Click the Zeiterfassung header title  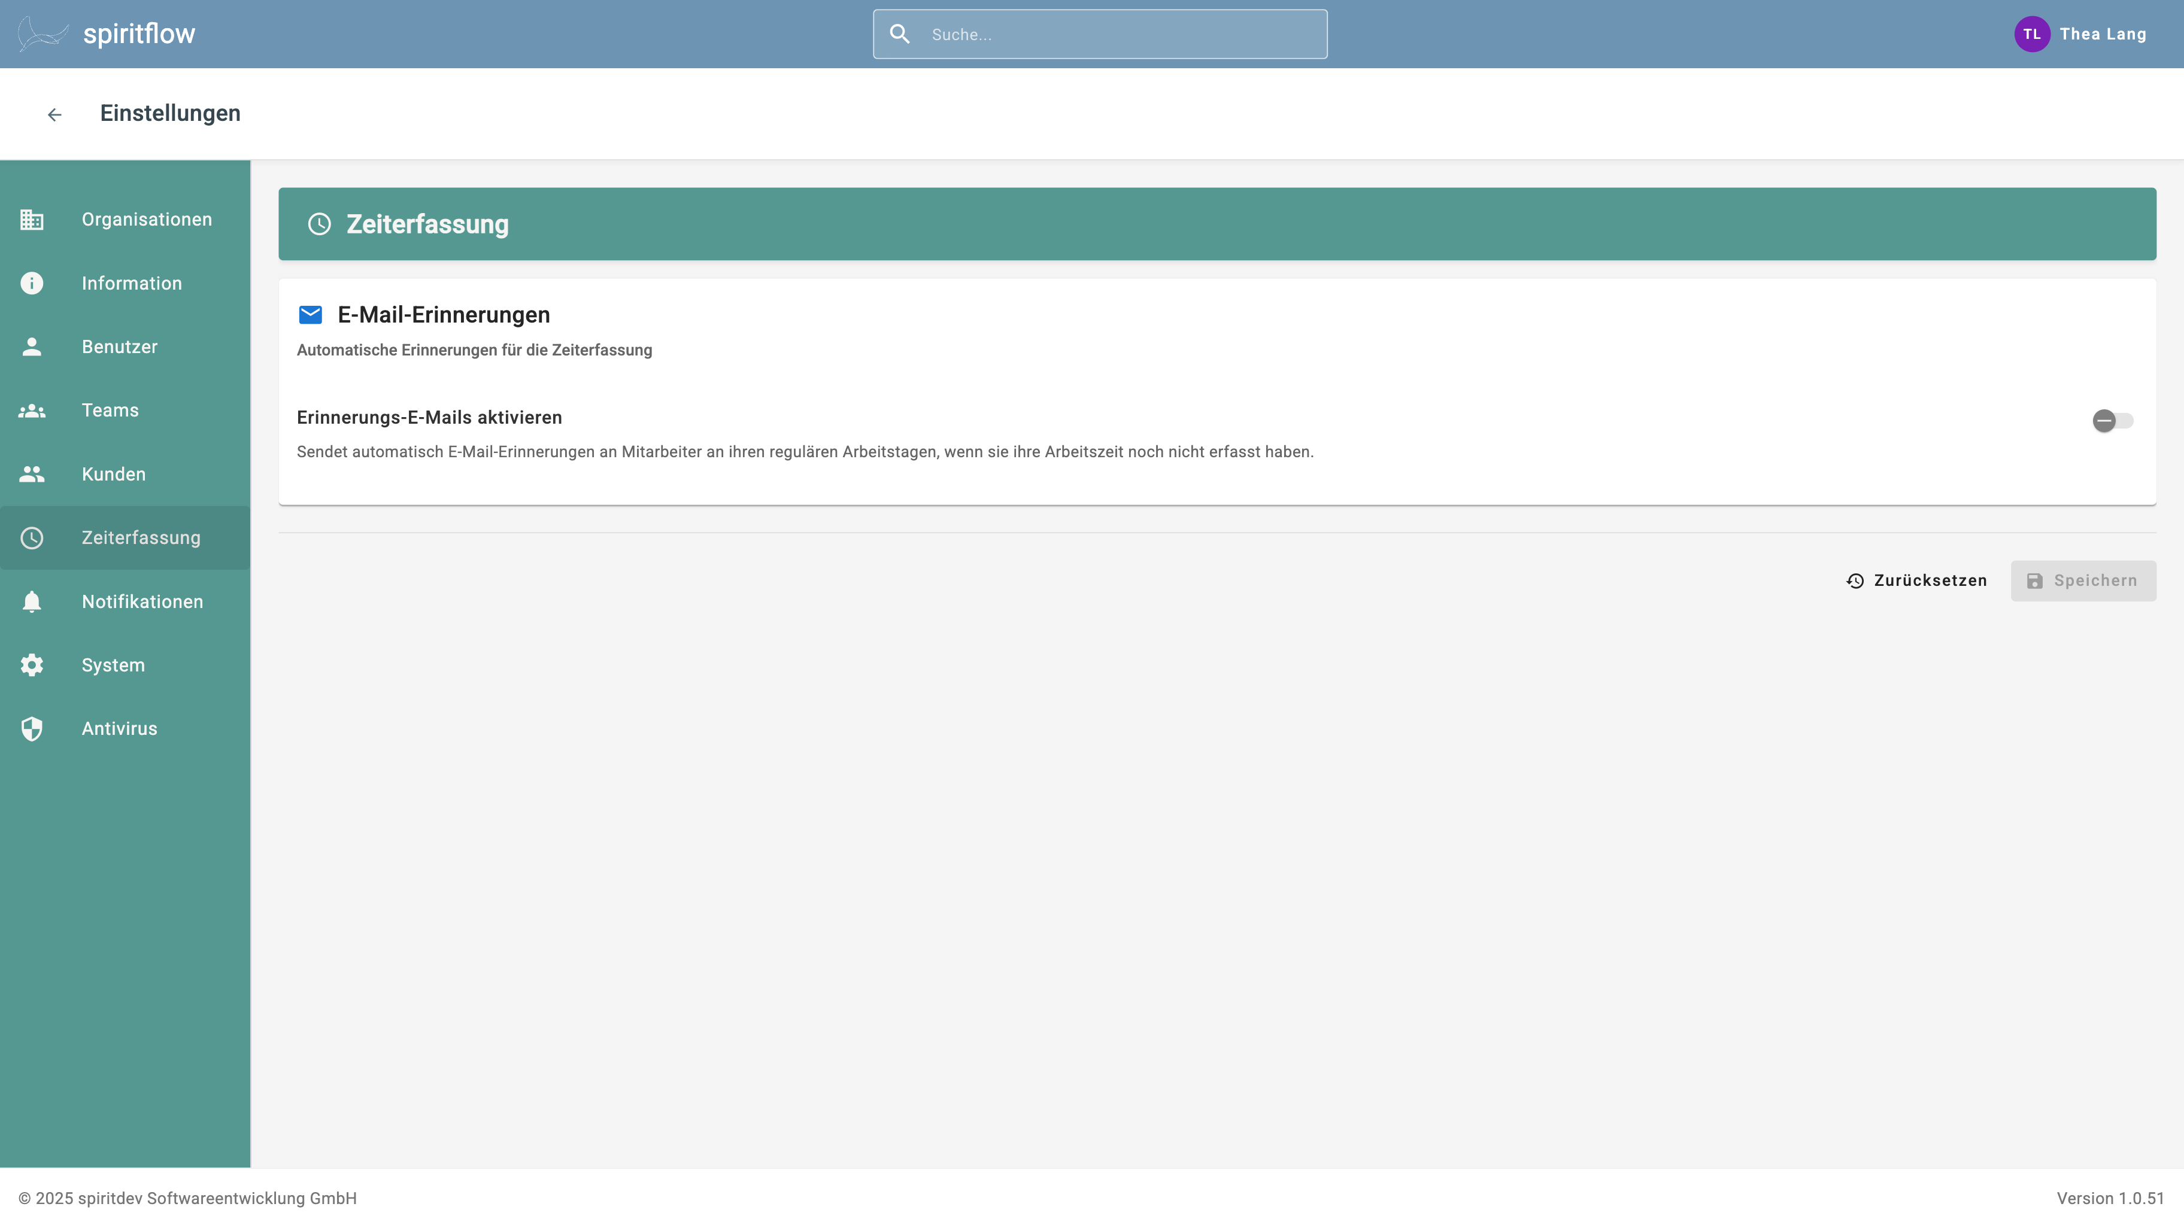(427, 224)
